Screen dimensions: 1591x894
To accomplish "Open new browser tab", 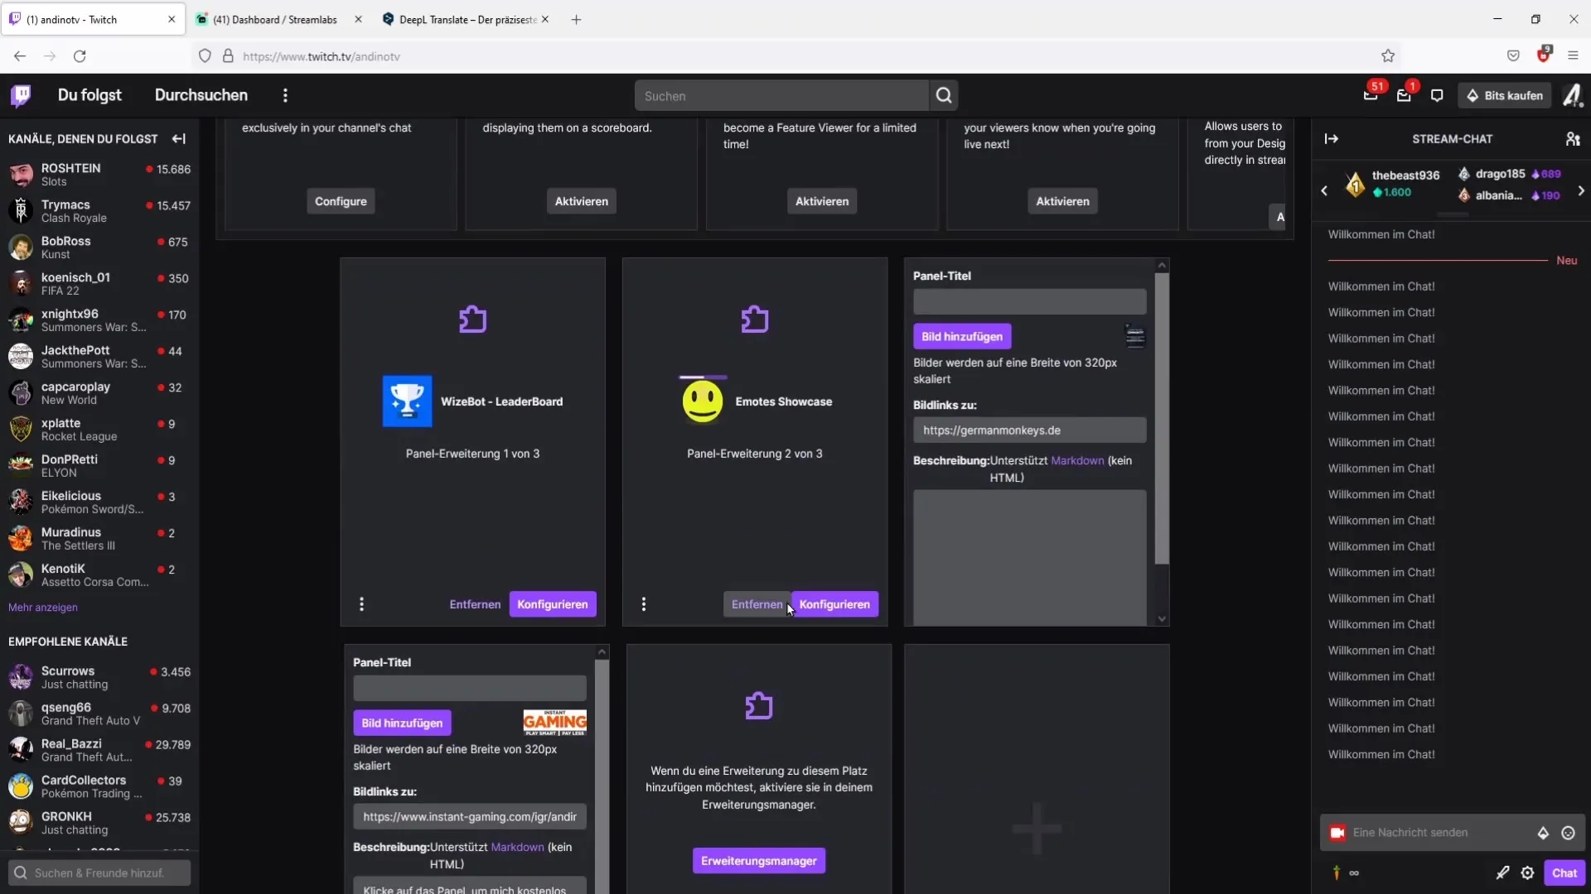I will (x=576, y=19).
